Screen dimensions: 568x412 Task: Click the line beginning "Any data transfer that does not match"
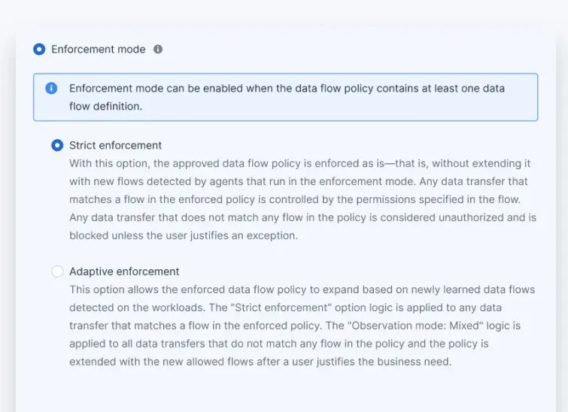click(x=303, y=217)
